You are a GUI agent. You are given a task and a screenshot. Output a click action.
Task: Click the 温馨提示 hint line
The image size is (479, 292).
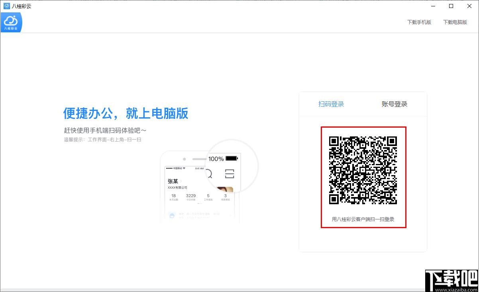pyautogui.click(x=103, y=140)
